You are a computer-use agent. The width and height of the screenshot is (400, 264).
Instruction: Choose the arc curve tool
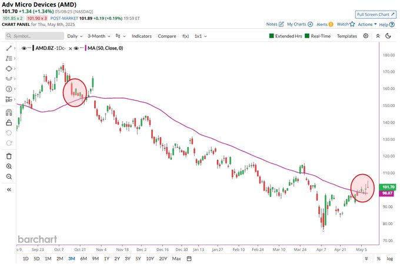click(9, 79)
